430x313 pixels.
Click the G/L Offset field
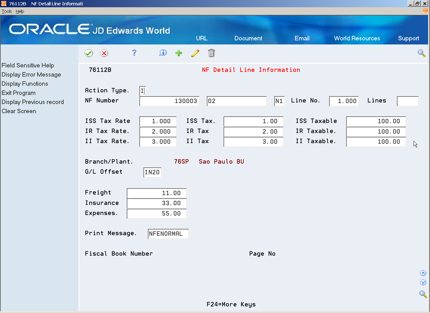pyautogui.click(x=152, y=172)
